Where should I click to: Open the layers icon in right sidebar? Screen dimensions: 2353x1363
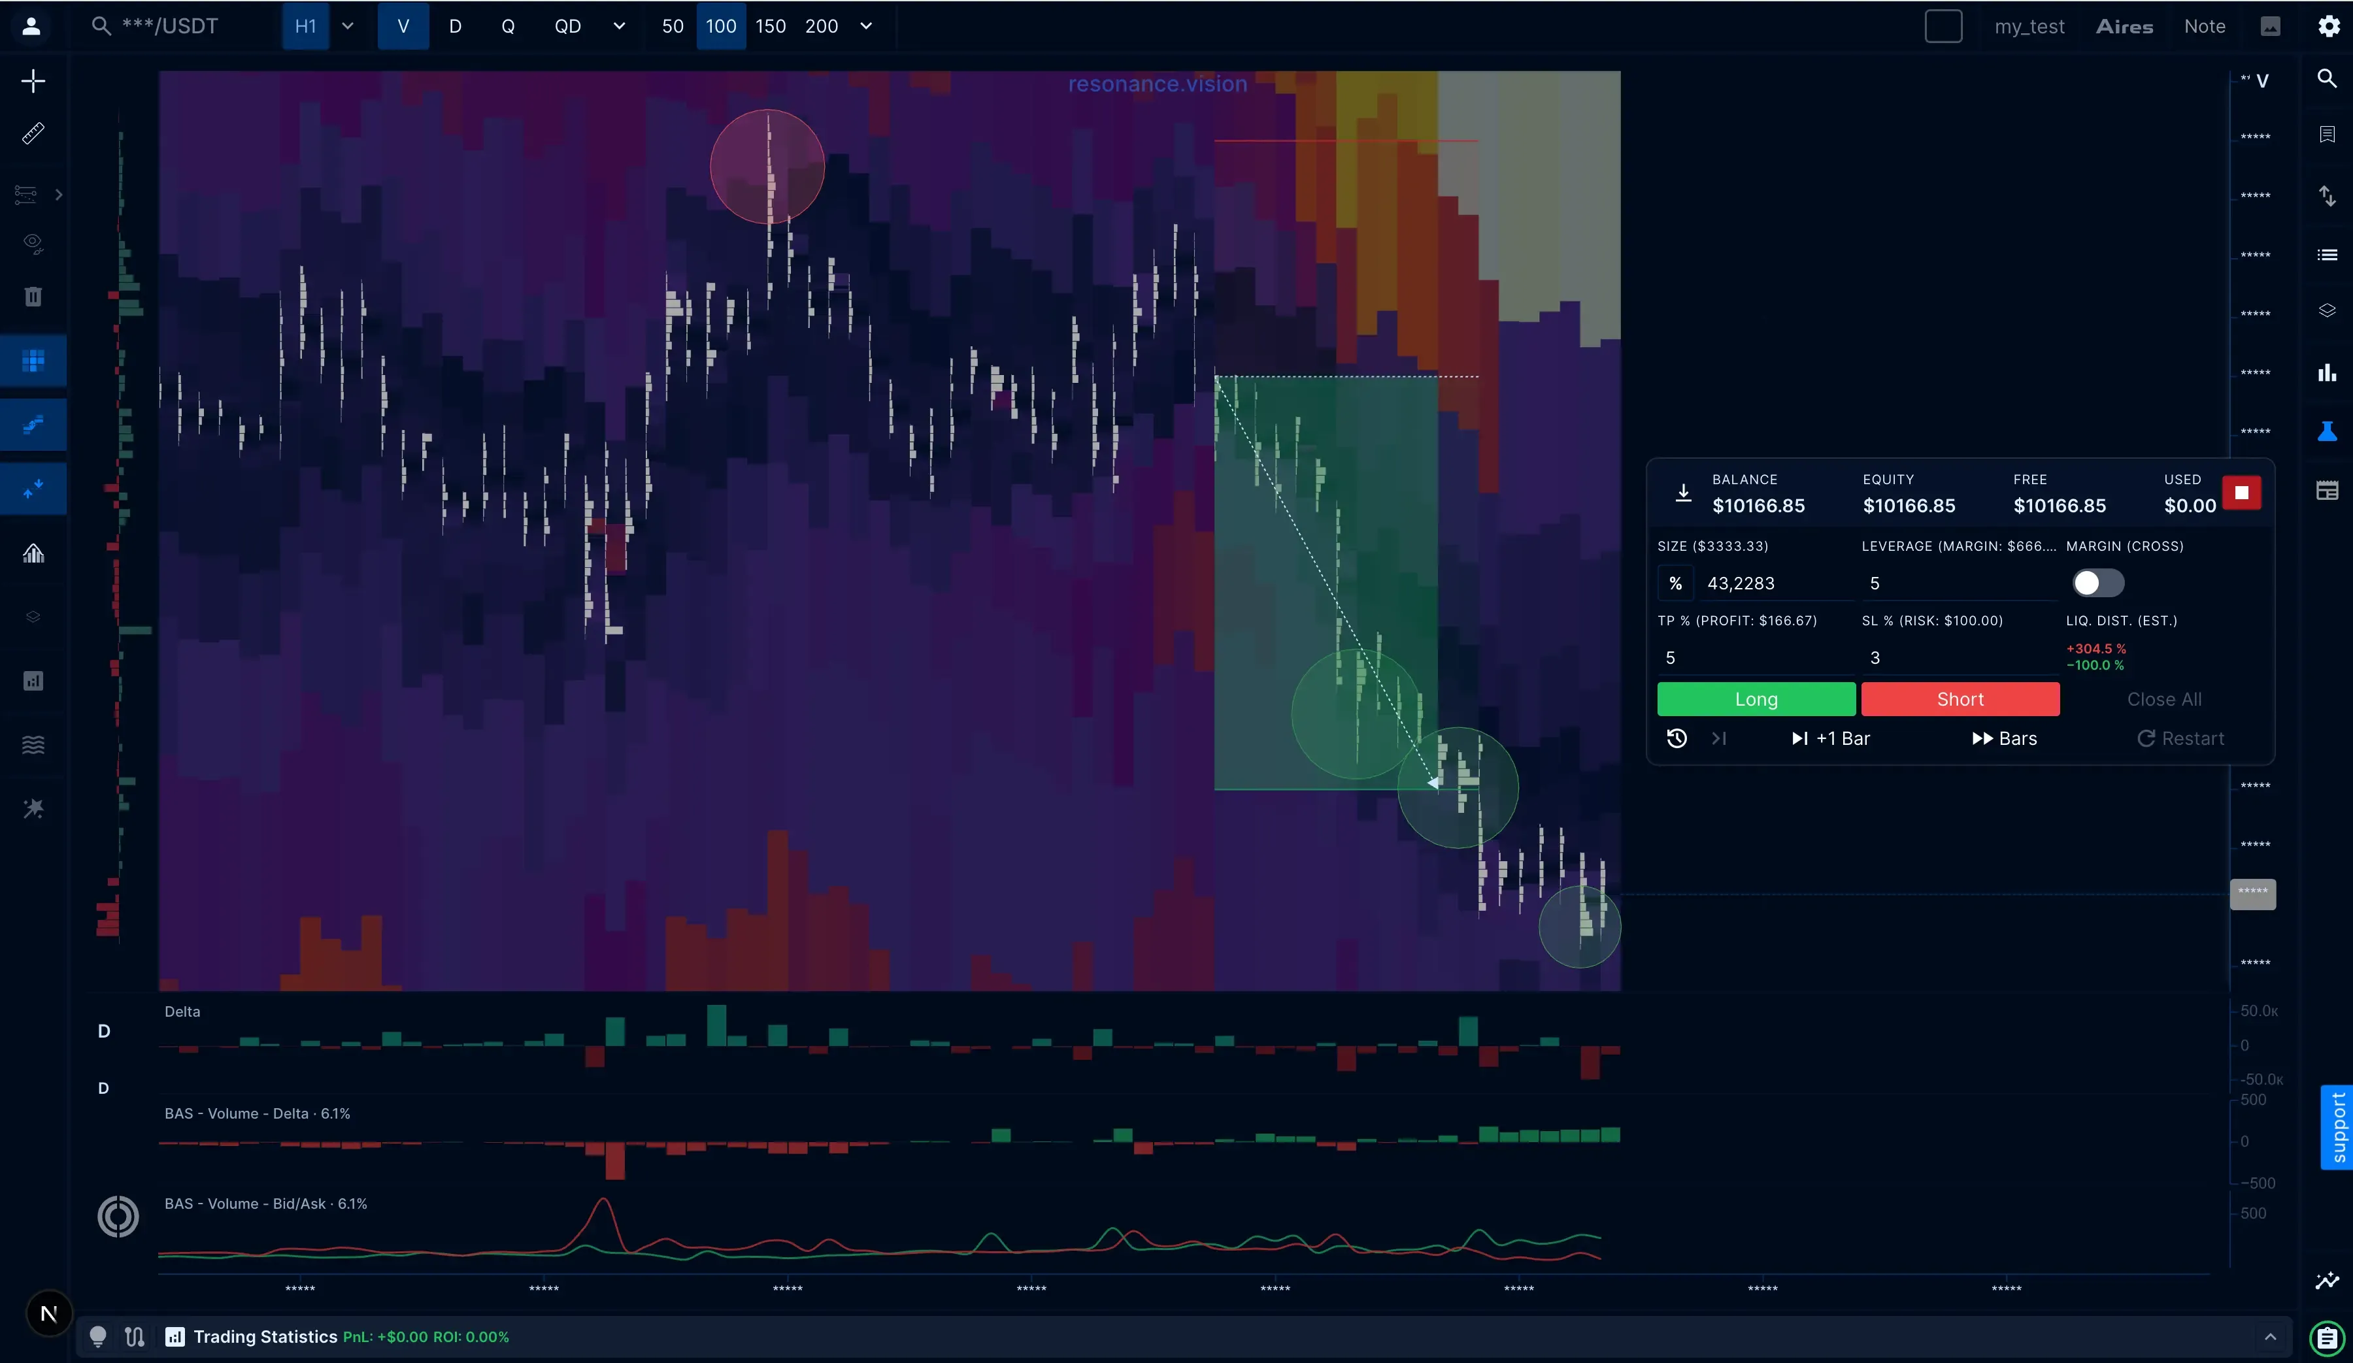(x=2327, y=310)
